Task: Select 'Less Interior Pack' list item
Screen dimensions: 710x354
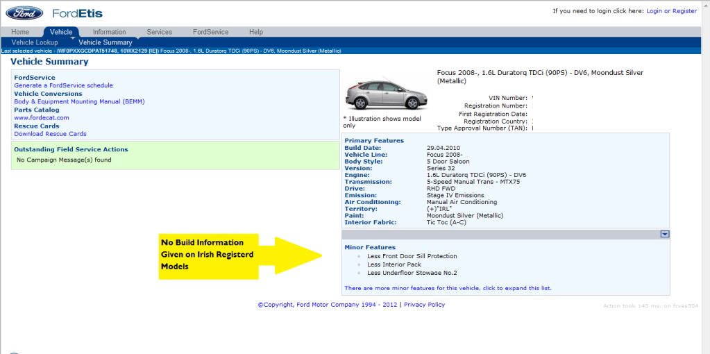Action: 394,264
